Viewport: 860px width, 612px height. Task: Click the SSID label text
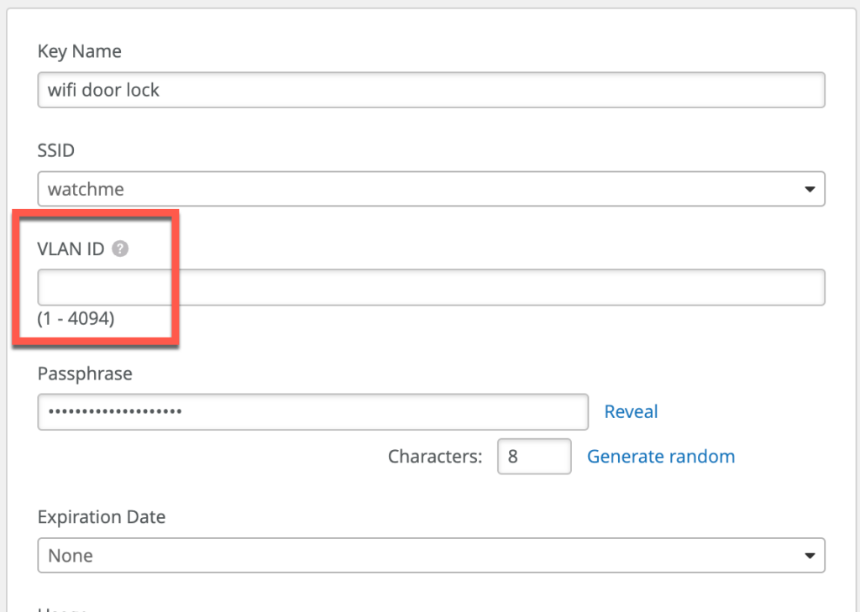[x=56, y=151]
